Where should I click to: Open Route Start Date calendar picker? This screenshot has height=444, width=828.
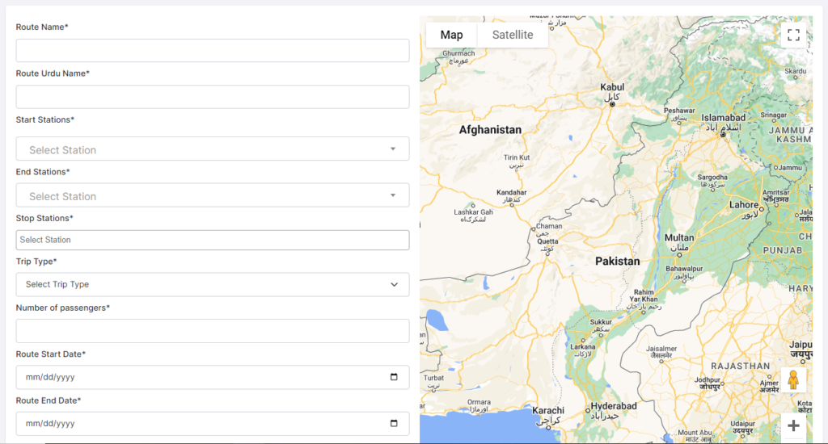pos(394,377)
